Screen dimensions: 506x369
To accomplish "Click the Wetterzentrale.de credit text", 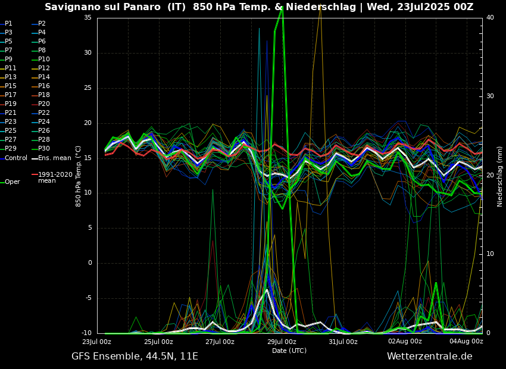I will coord(430,357).
